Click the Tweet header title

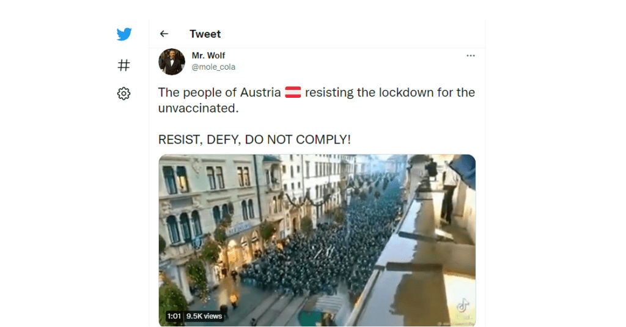click(x=205, y=34)
